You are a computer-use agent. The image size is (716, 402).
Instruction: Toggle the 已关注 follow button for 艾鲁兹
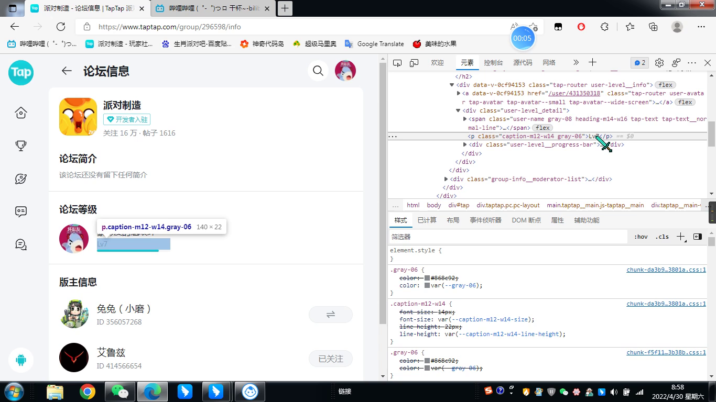(x=331, y=359)
